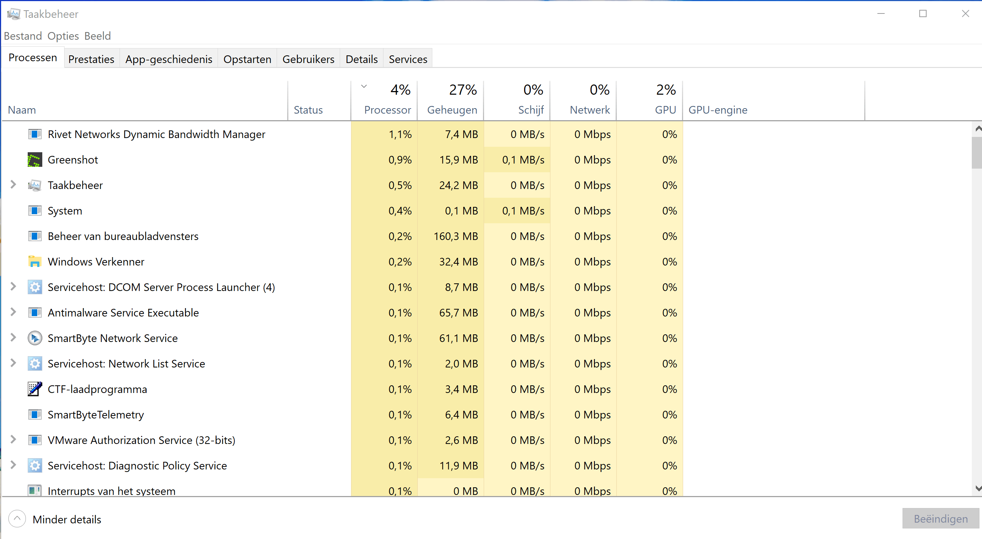
Task: Open the Bestand menu
Action: pos(23,36)
